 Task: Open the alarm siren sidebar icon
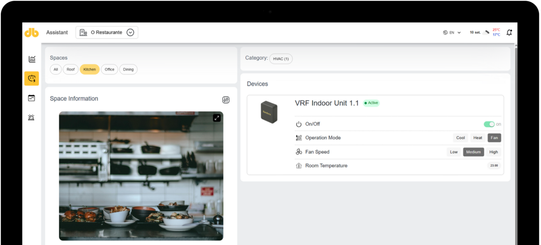pos(31,117)
